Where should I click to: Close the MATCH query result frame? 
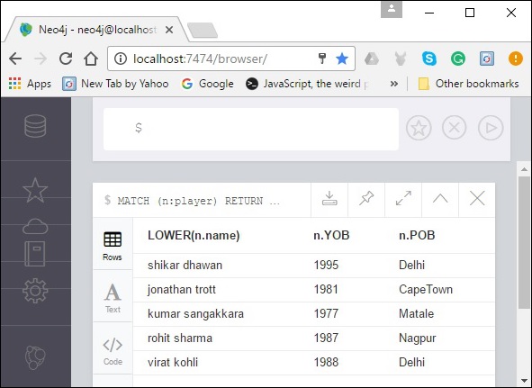point(477,199)
